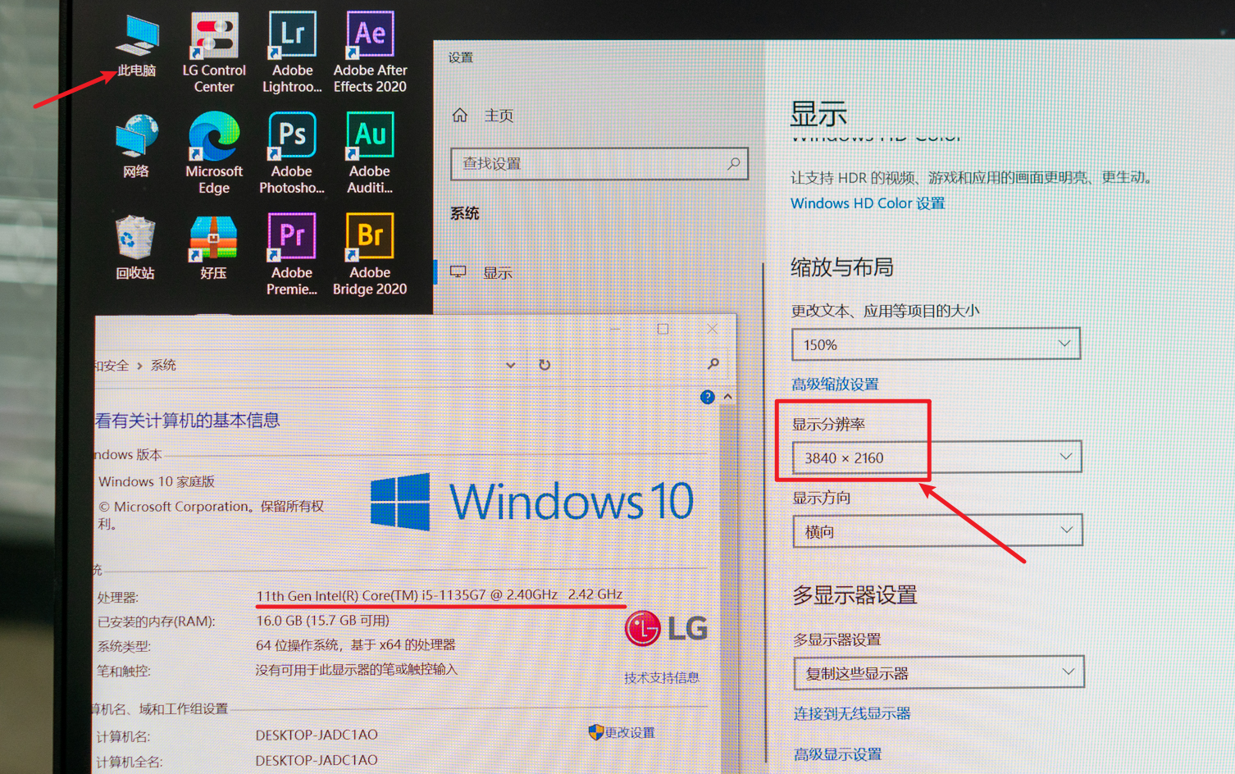Image resolution: width=1235 pixels, height=774 pixels.
Task: Open Adobe After Effects 2020 icon
Action: point(370,39)
